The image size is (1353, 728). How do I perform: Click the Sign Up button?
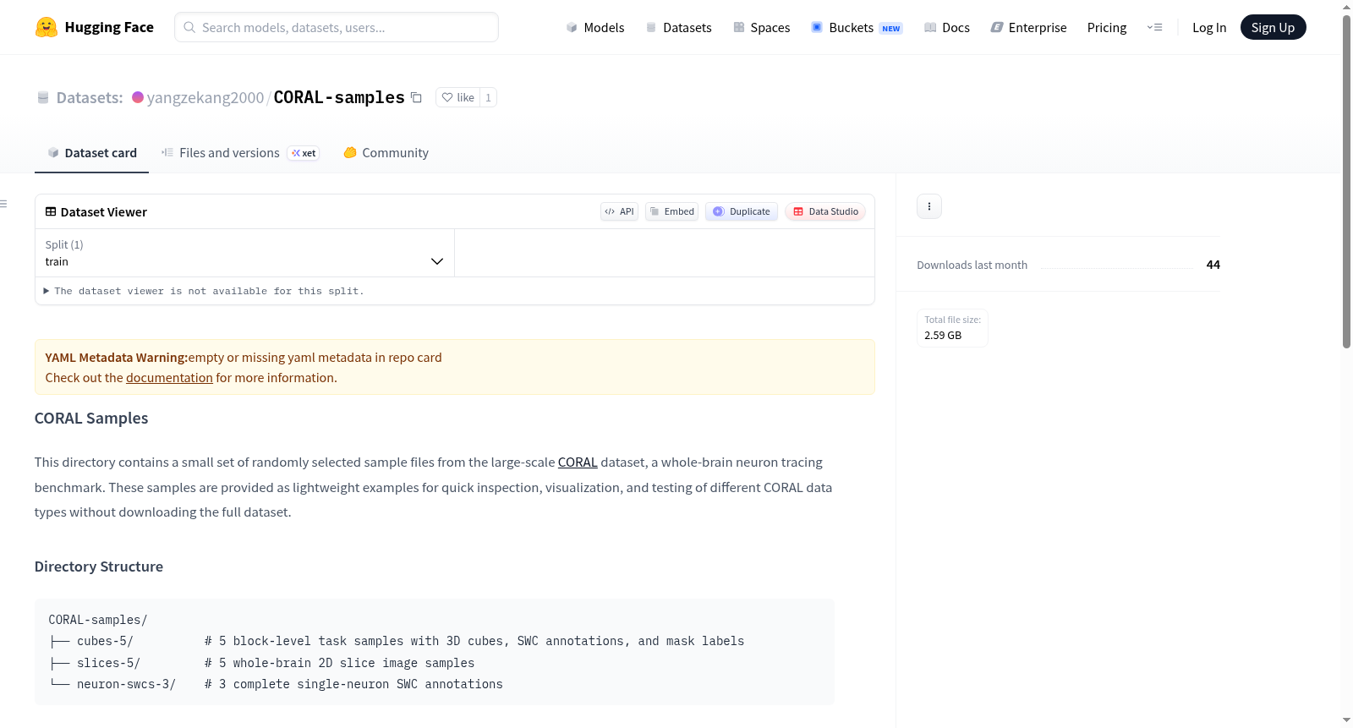click(x=1273, y=27)
